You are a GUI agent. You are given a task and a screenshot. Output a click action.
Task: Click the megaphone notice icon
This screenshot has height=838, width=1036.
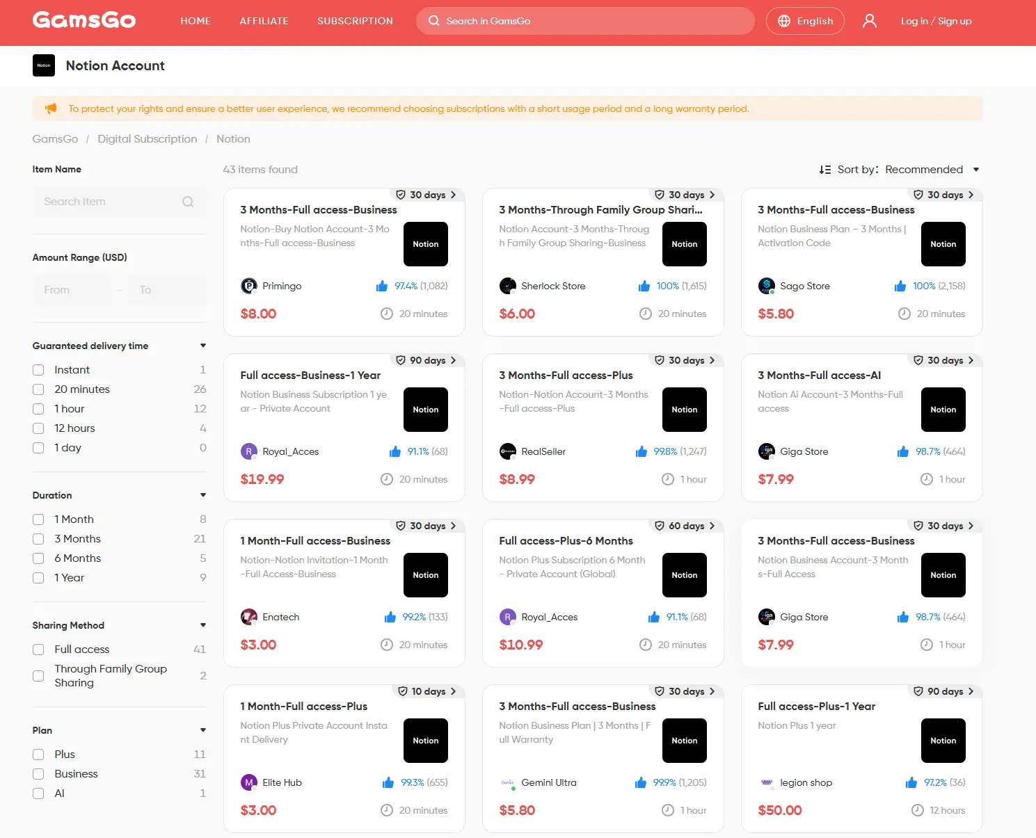coord(51,108)
